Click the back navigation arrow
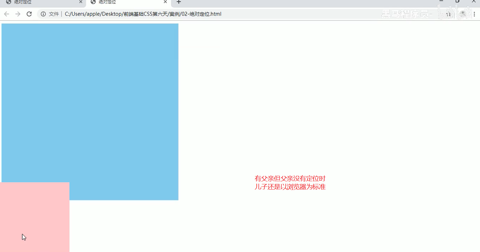This screenshot has height=252, width=480. tap(6, 14)
